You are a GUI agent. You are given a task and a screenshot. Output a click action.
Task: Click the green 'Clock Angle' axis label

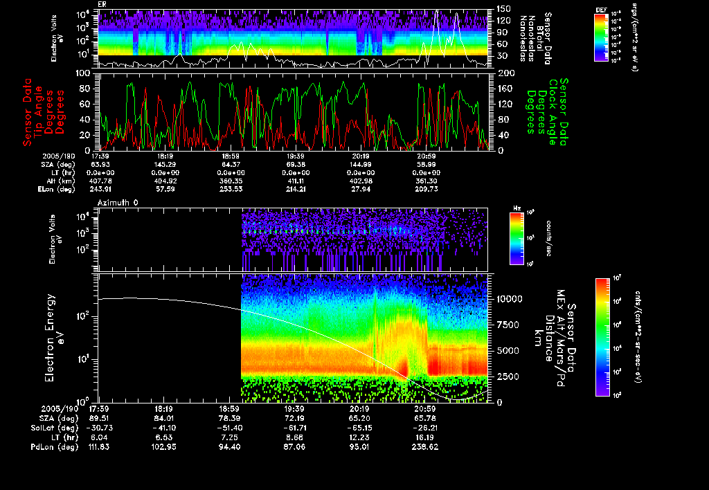[x=553, y=112]
